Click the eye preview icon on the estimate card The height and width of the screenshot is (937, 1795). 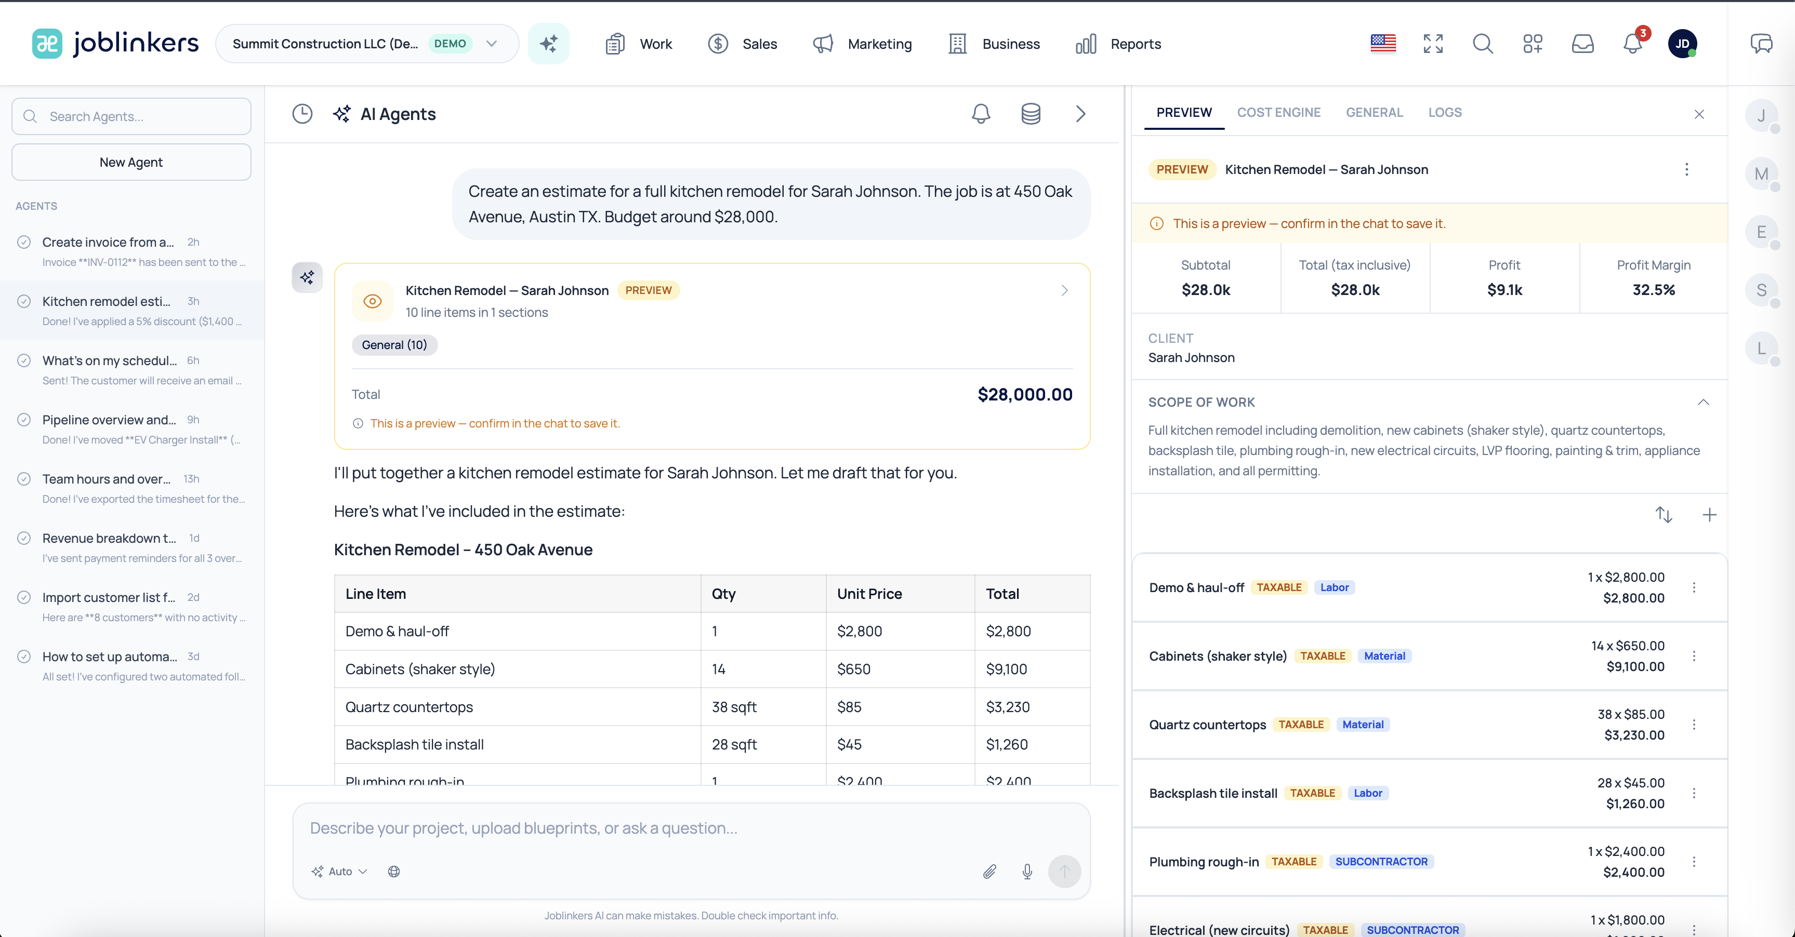373,302
